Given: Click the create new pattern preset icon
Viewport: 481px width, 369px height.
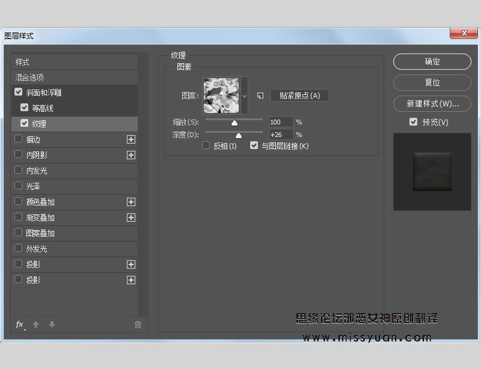Looking at the screenshot, I should tap(260, 95).
